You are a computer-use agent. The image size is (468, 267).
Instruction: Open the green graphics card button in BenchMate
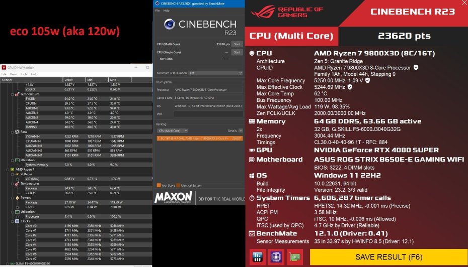(x=294, y=257)
